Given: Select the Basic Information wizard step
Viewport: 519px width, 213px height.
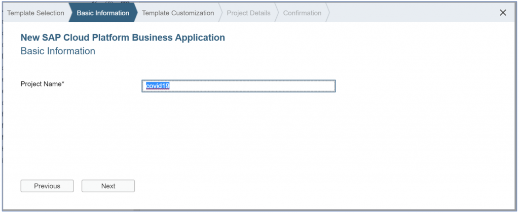Looking at the screenshot, I should coord(103,13).
